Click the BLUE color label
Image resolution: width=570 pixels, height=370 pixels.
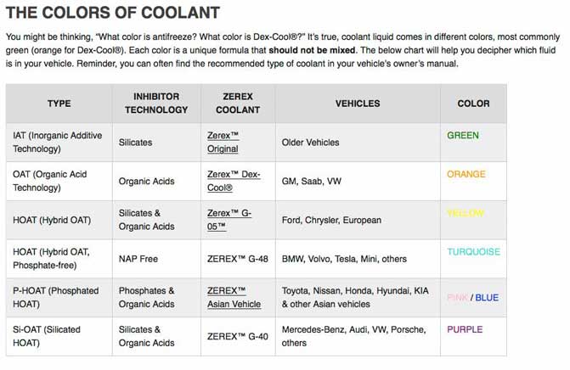487,298
